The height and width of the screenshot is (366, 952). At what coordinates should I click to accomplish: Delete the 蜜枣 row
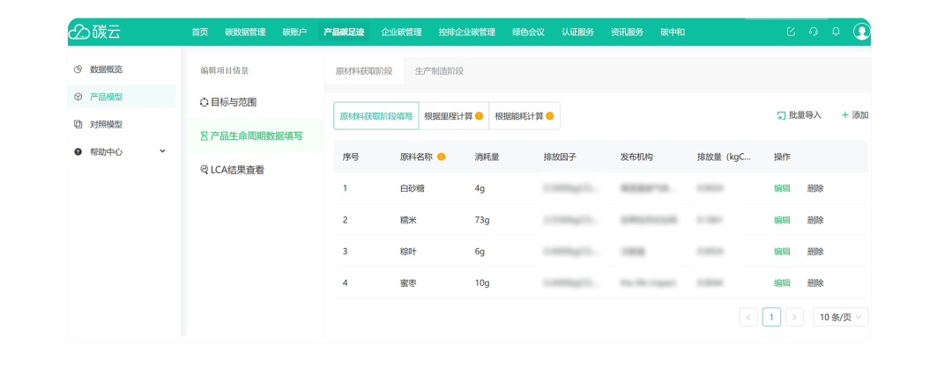(x=815, y=283)
